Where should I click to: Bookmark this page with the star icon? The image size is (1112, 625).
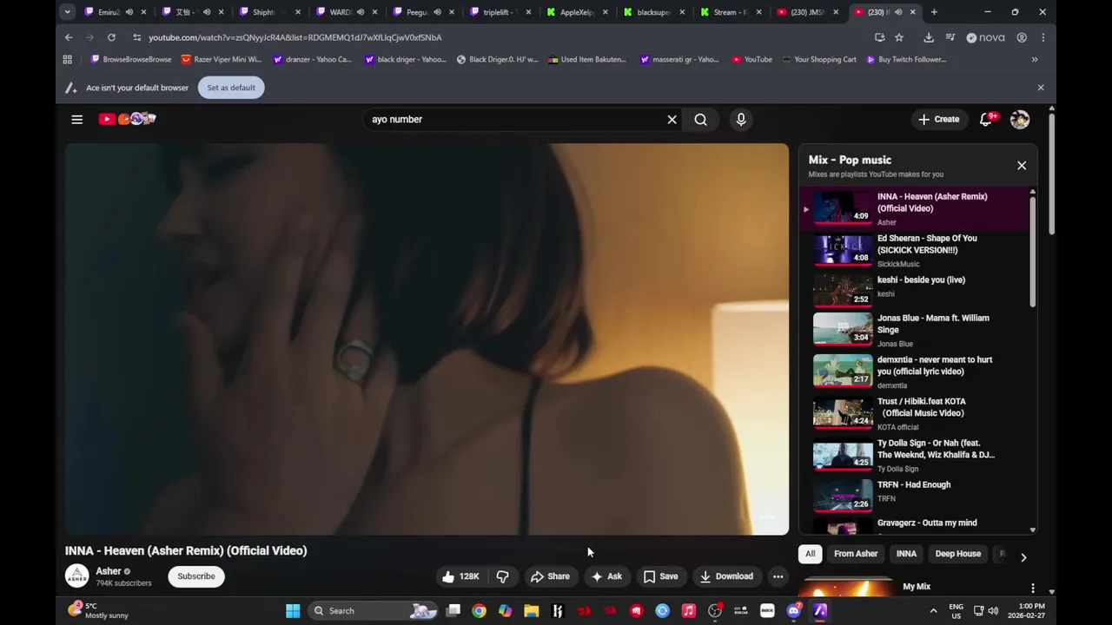click(899, 37)
